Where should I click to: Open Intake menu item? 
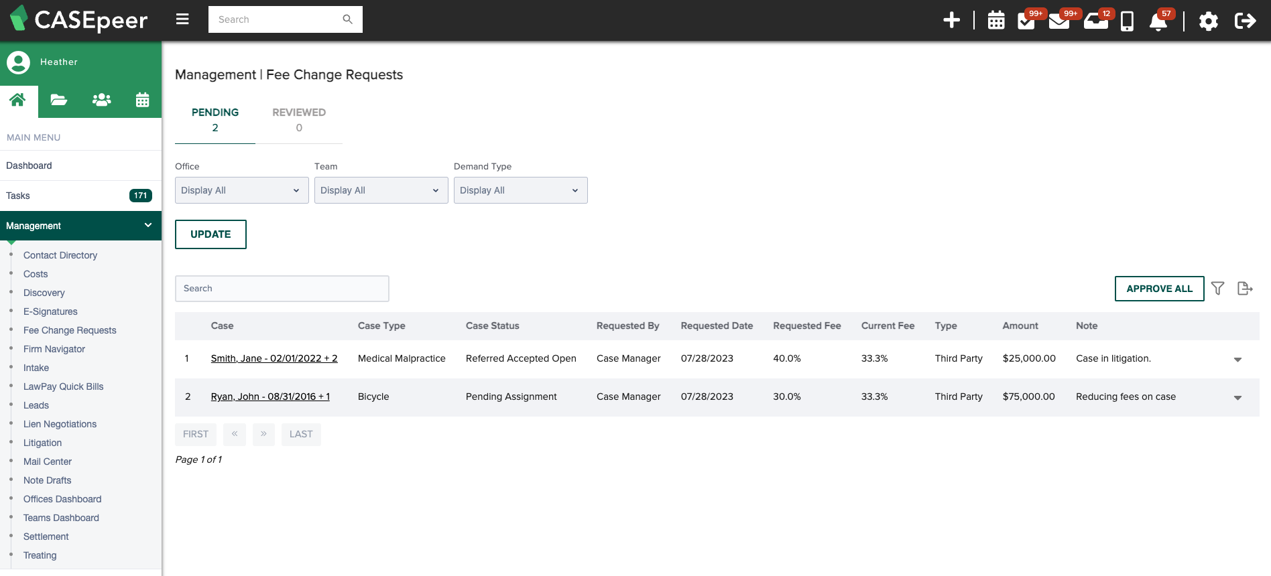pyautogui.click(x=36, y=368)
